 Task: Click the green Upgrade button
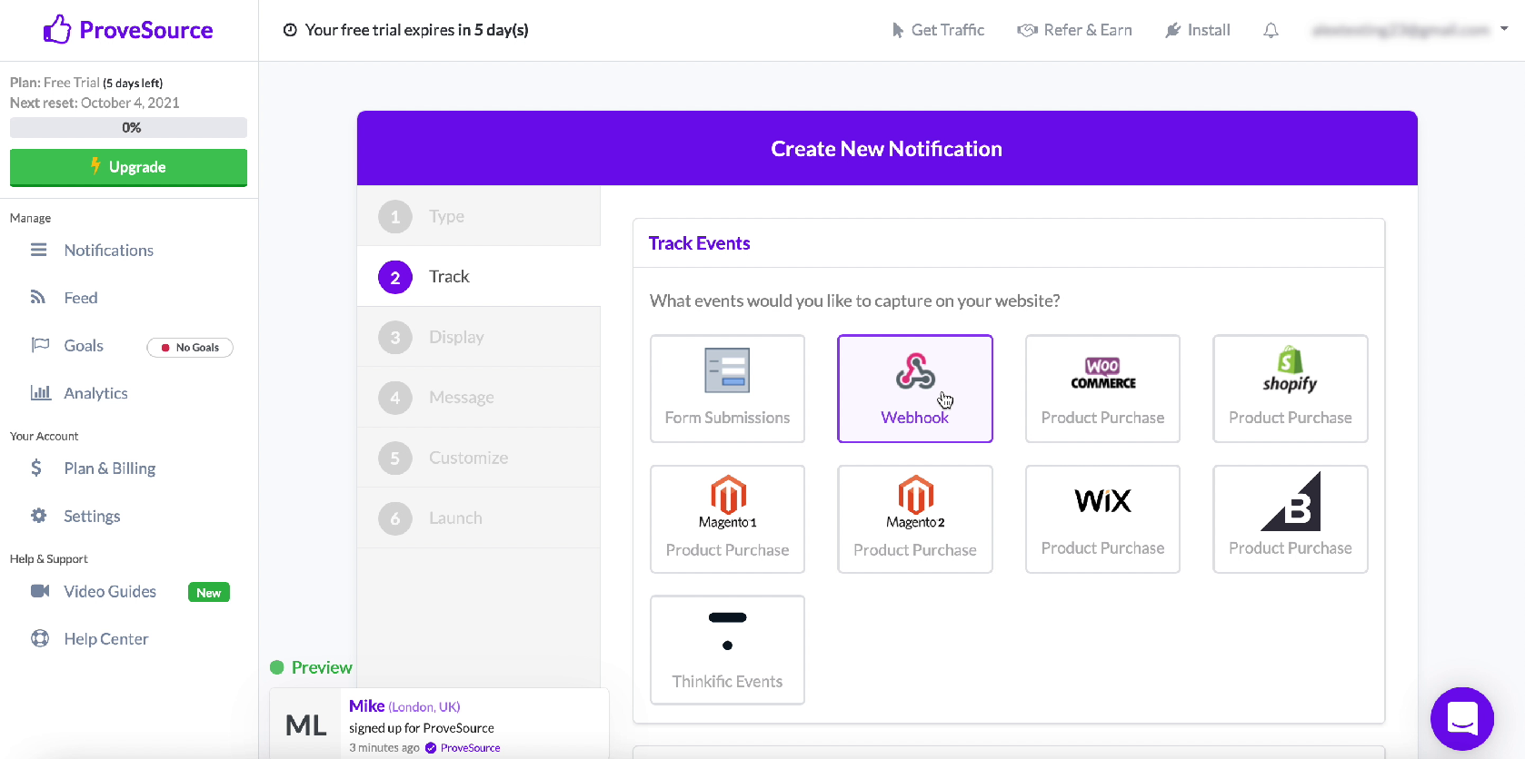tap(128, 167)
